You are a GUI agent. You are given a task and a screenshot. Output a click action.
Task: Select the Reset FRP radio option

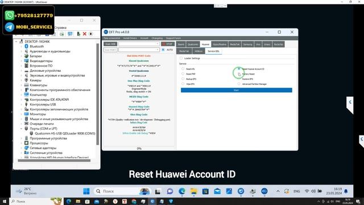click(x=183, y=74)
